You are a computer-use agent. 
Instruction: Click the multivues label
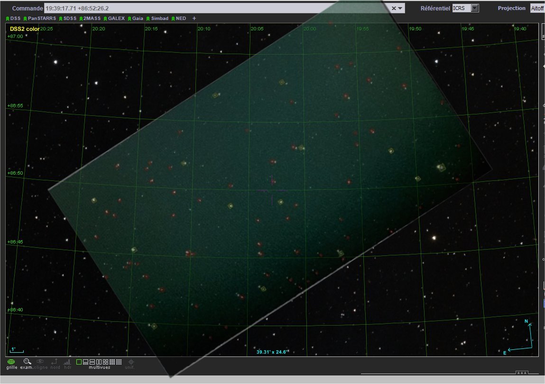pyautogui.click(x=100, y=367)
